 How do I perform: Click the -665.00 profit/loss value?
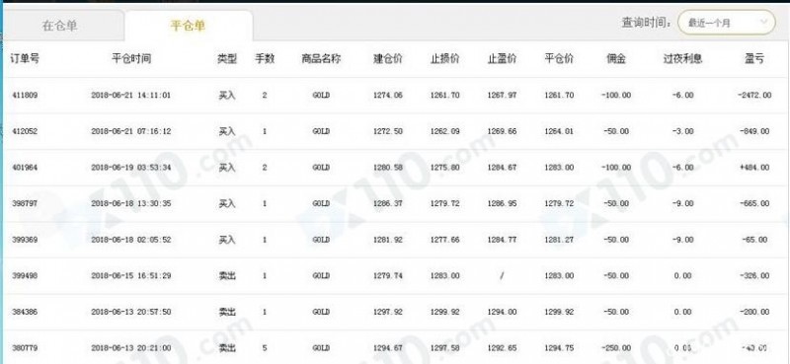754,203
